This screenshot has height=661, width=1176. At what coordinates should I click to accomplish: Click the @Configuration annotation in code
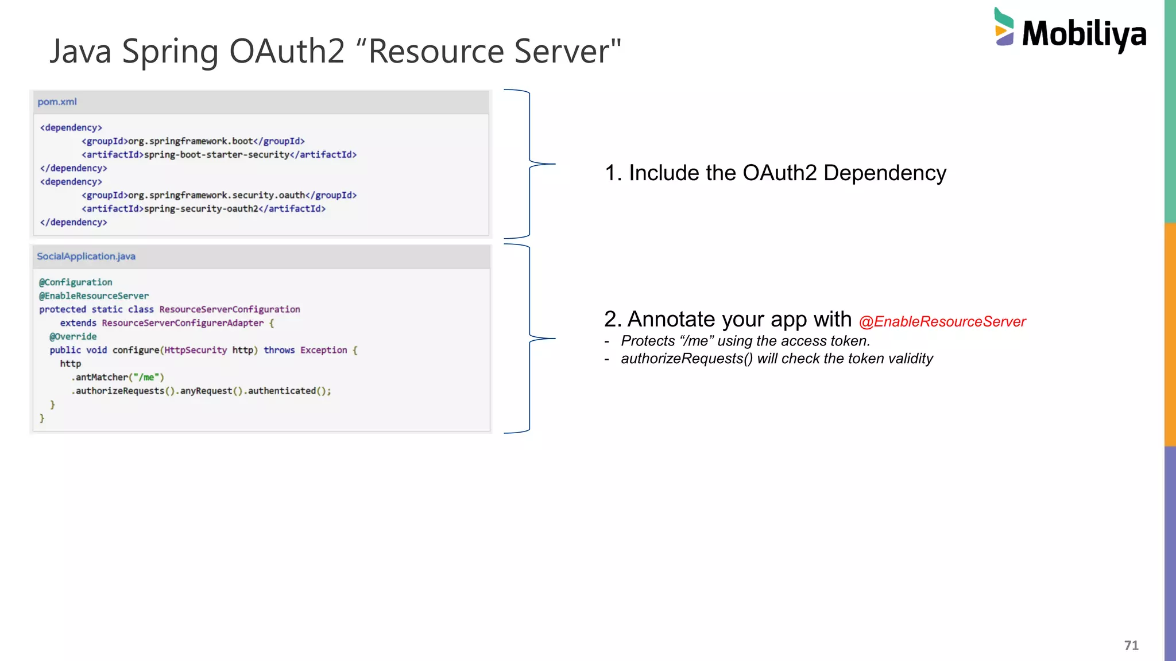(x=76, y=282)
